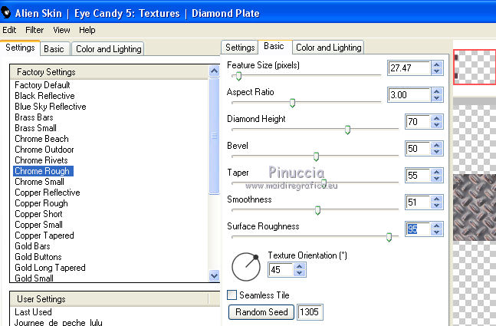This screenshot has height=326, width=496.
Task: Click the Diamond Height slider handle
Action: coord(347,130)
